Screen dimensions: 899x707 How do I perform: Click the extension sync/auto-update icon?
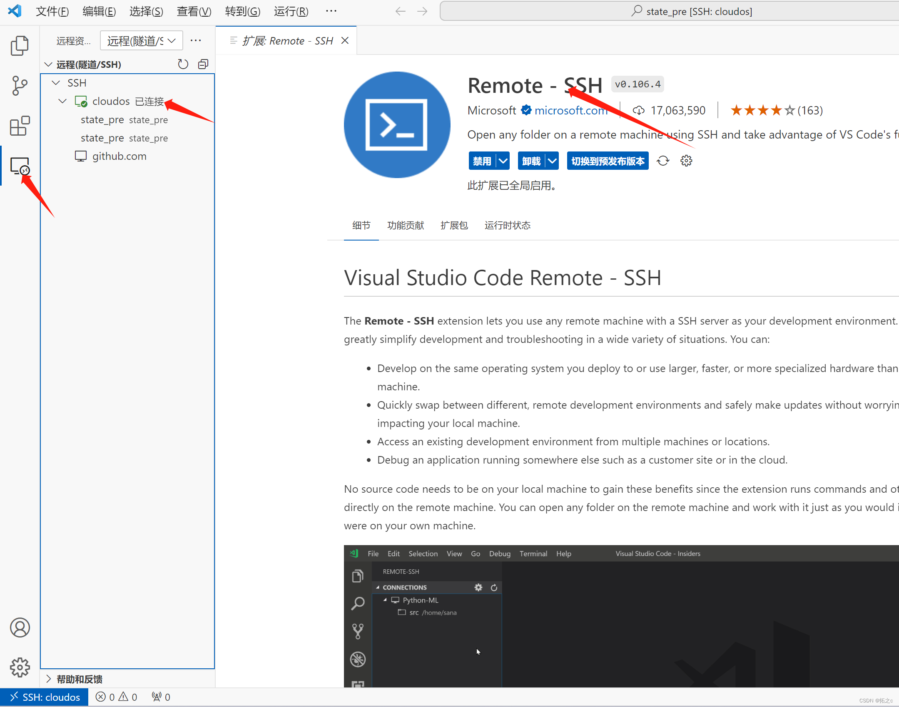pos(663,161)
